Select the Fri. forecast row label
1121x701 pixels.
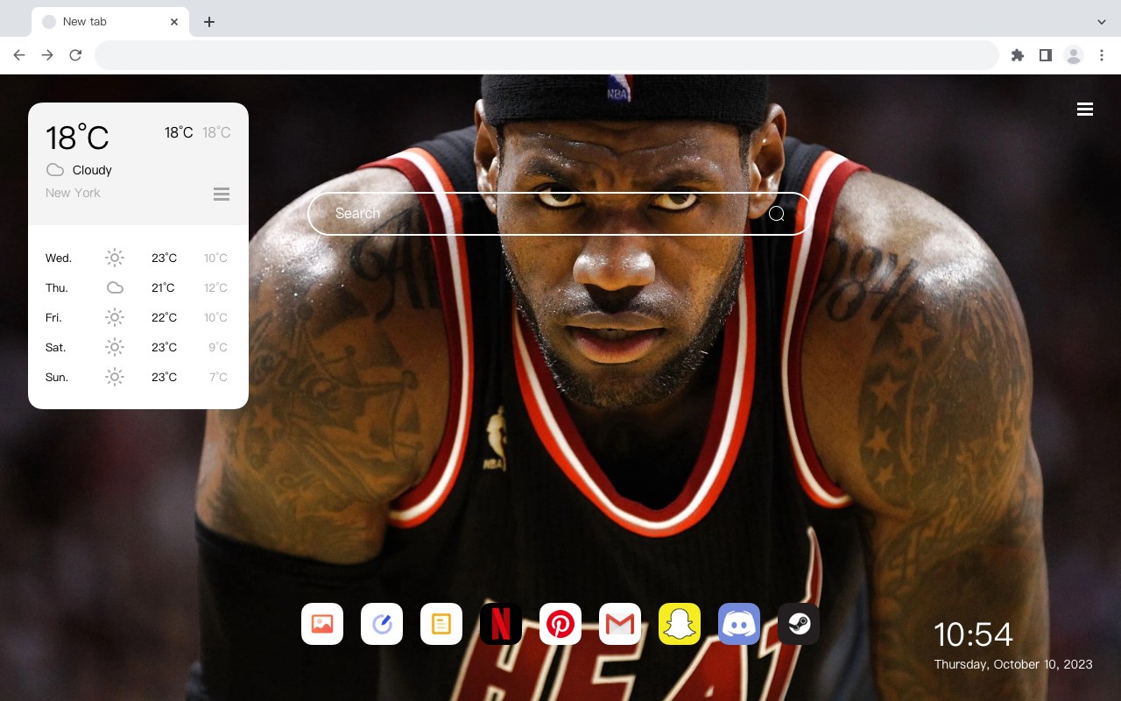click(x=53, y=318)
